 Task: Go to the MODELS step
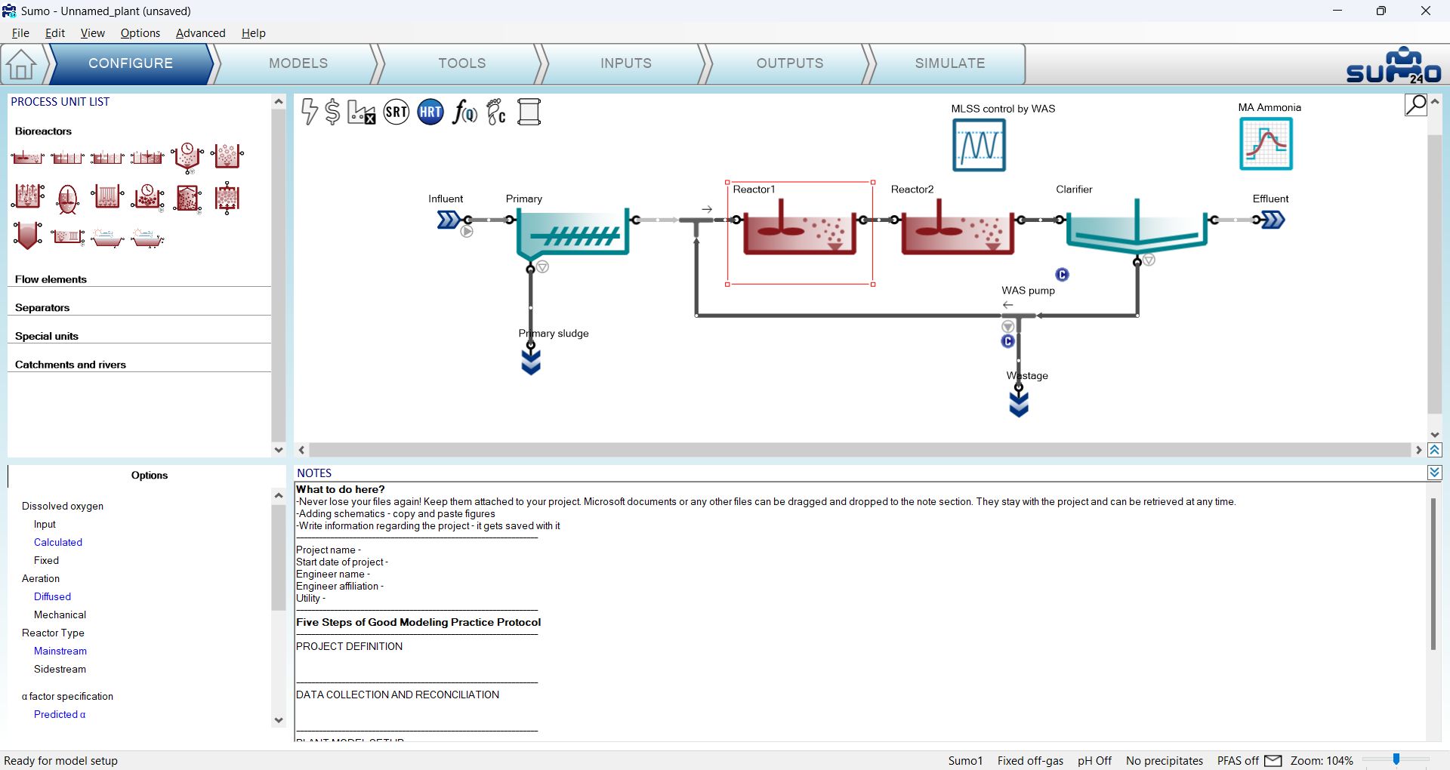(x=298, y=63)
